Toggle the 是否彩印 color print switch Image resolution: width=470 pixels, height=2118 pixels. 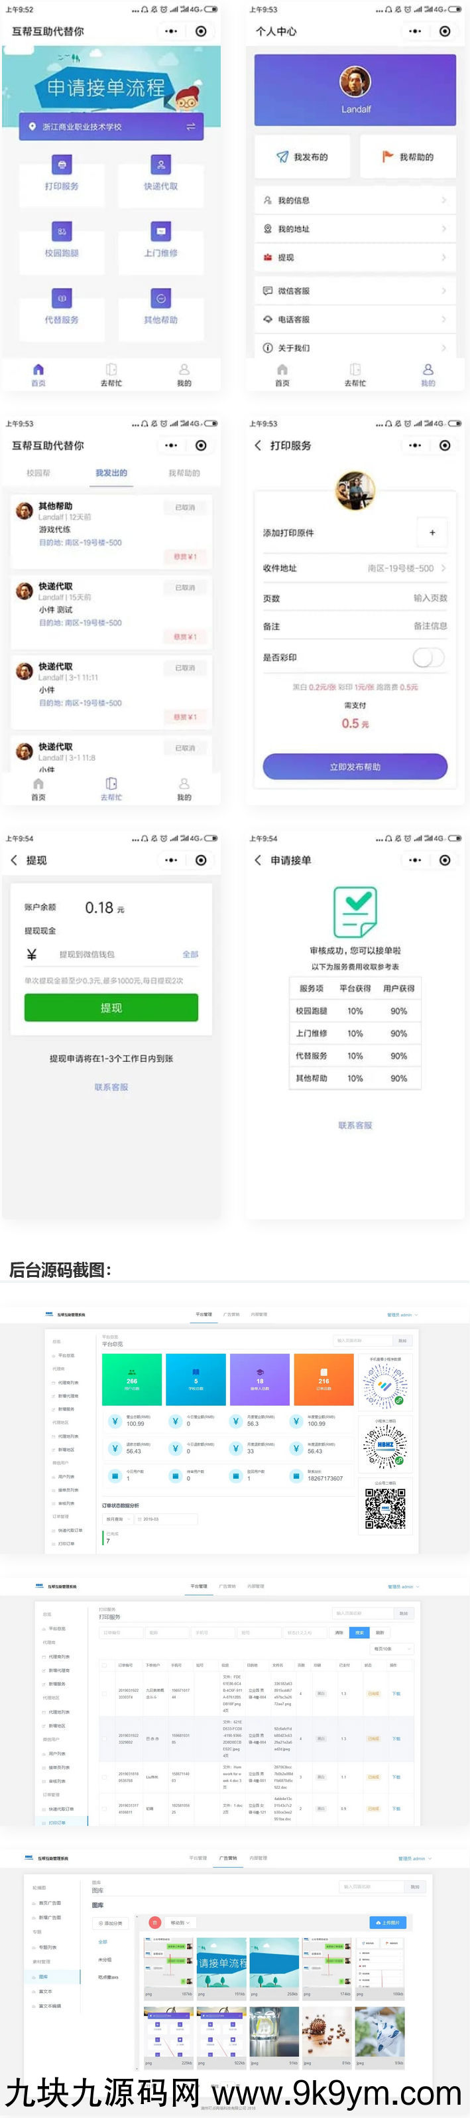click(x=428, y=657)
